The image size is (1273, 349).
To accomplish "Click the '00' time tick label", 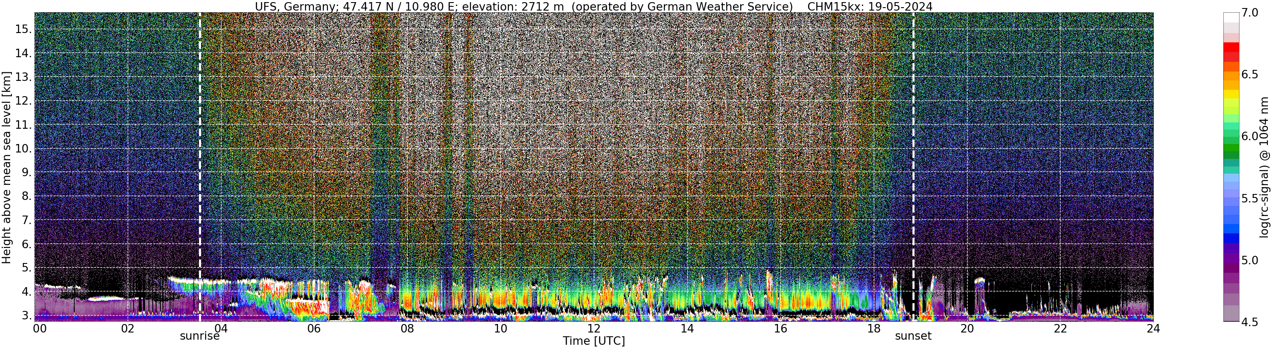I will (x=39, y=329).
